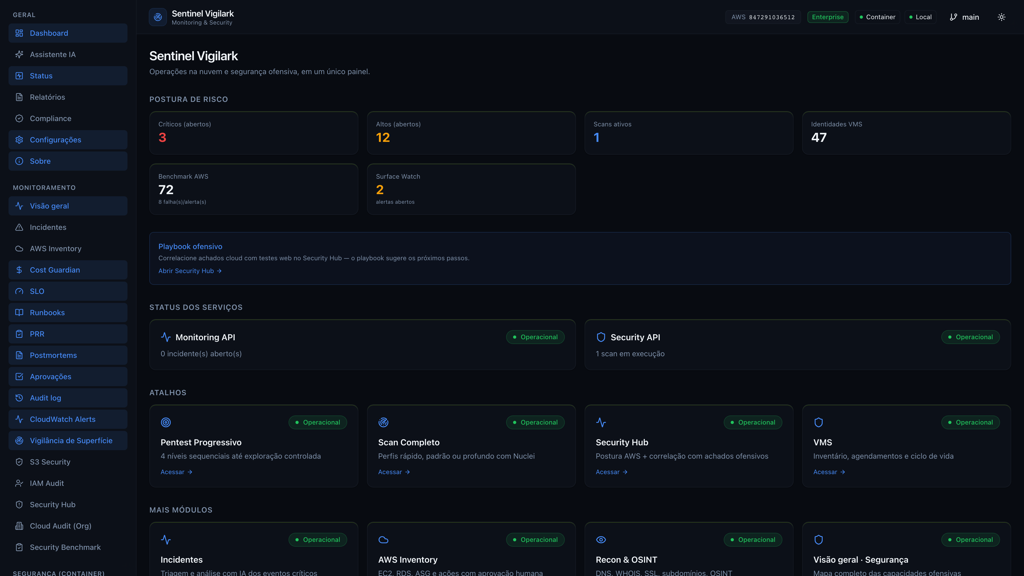The height and width of the screenshot is (576, 1024).
Task: Click the CloudWatch Alerts pulse icon
Action: [x=19, y=419]
